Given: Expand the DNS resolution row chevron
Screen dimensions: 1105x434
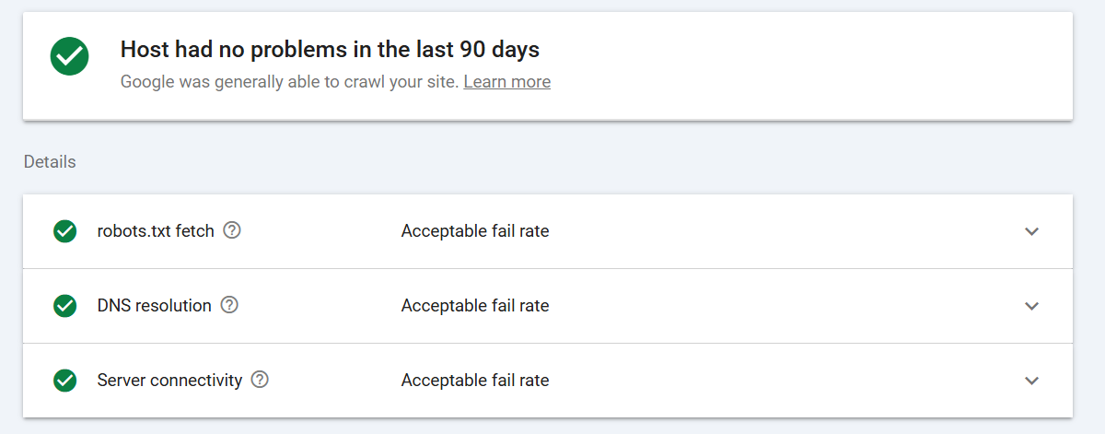Looking at the screenshot, I should [x=1032, y=306].
